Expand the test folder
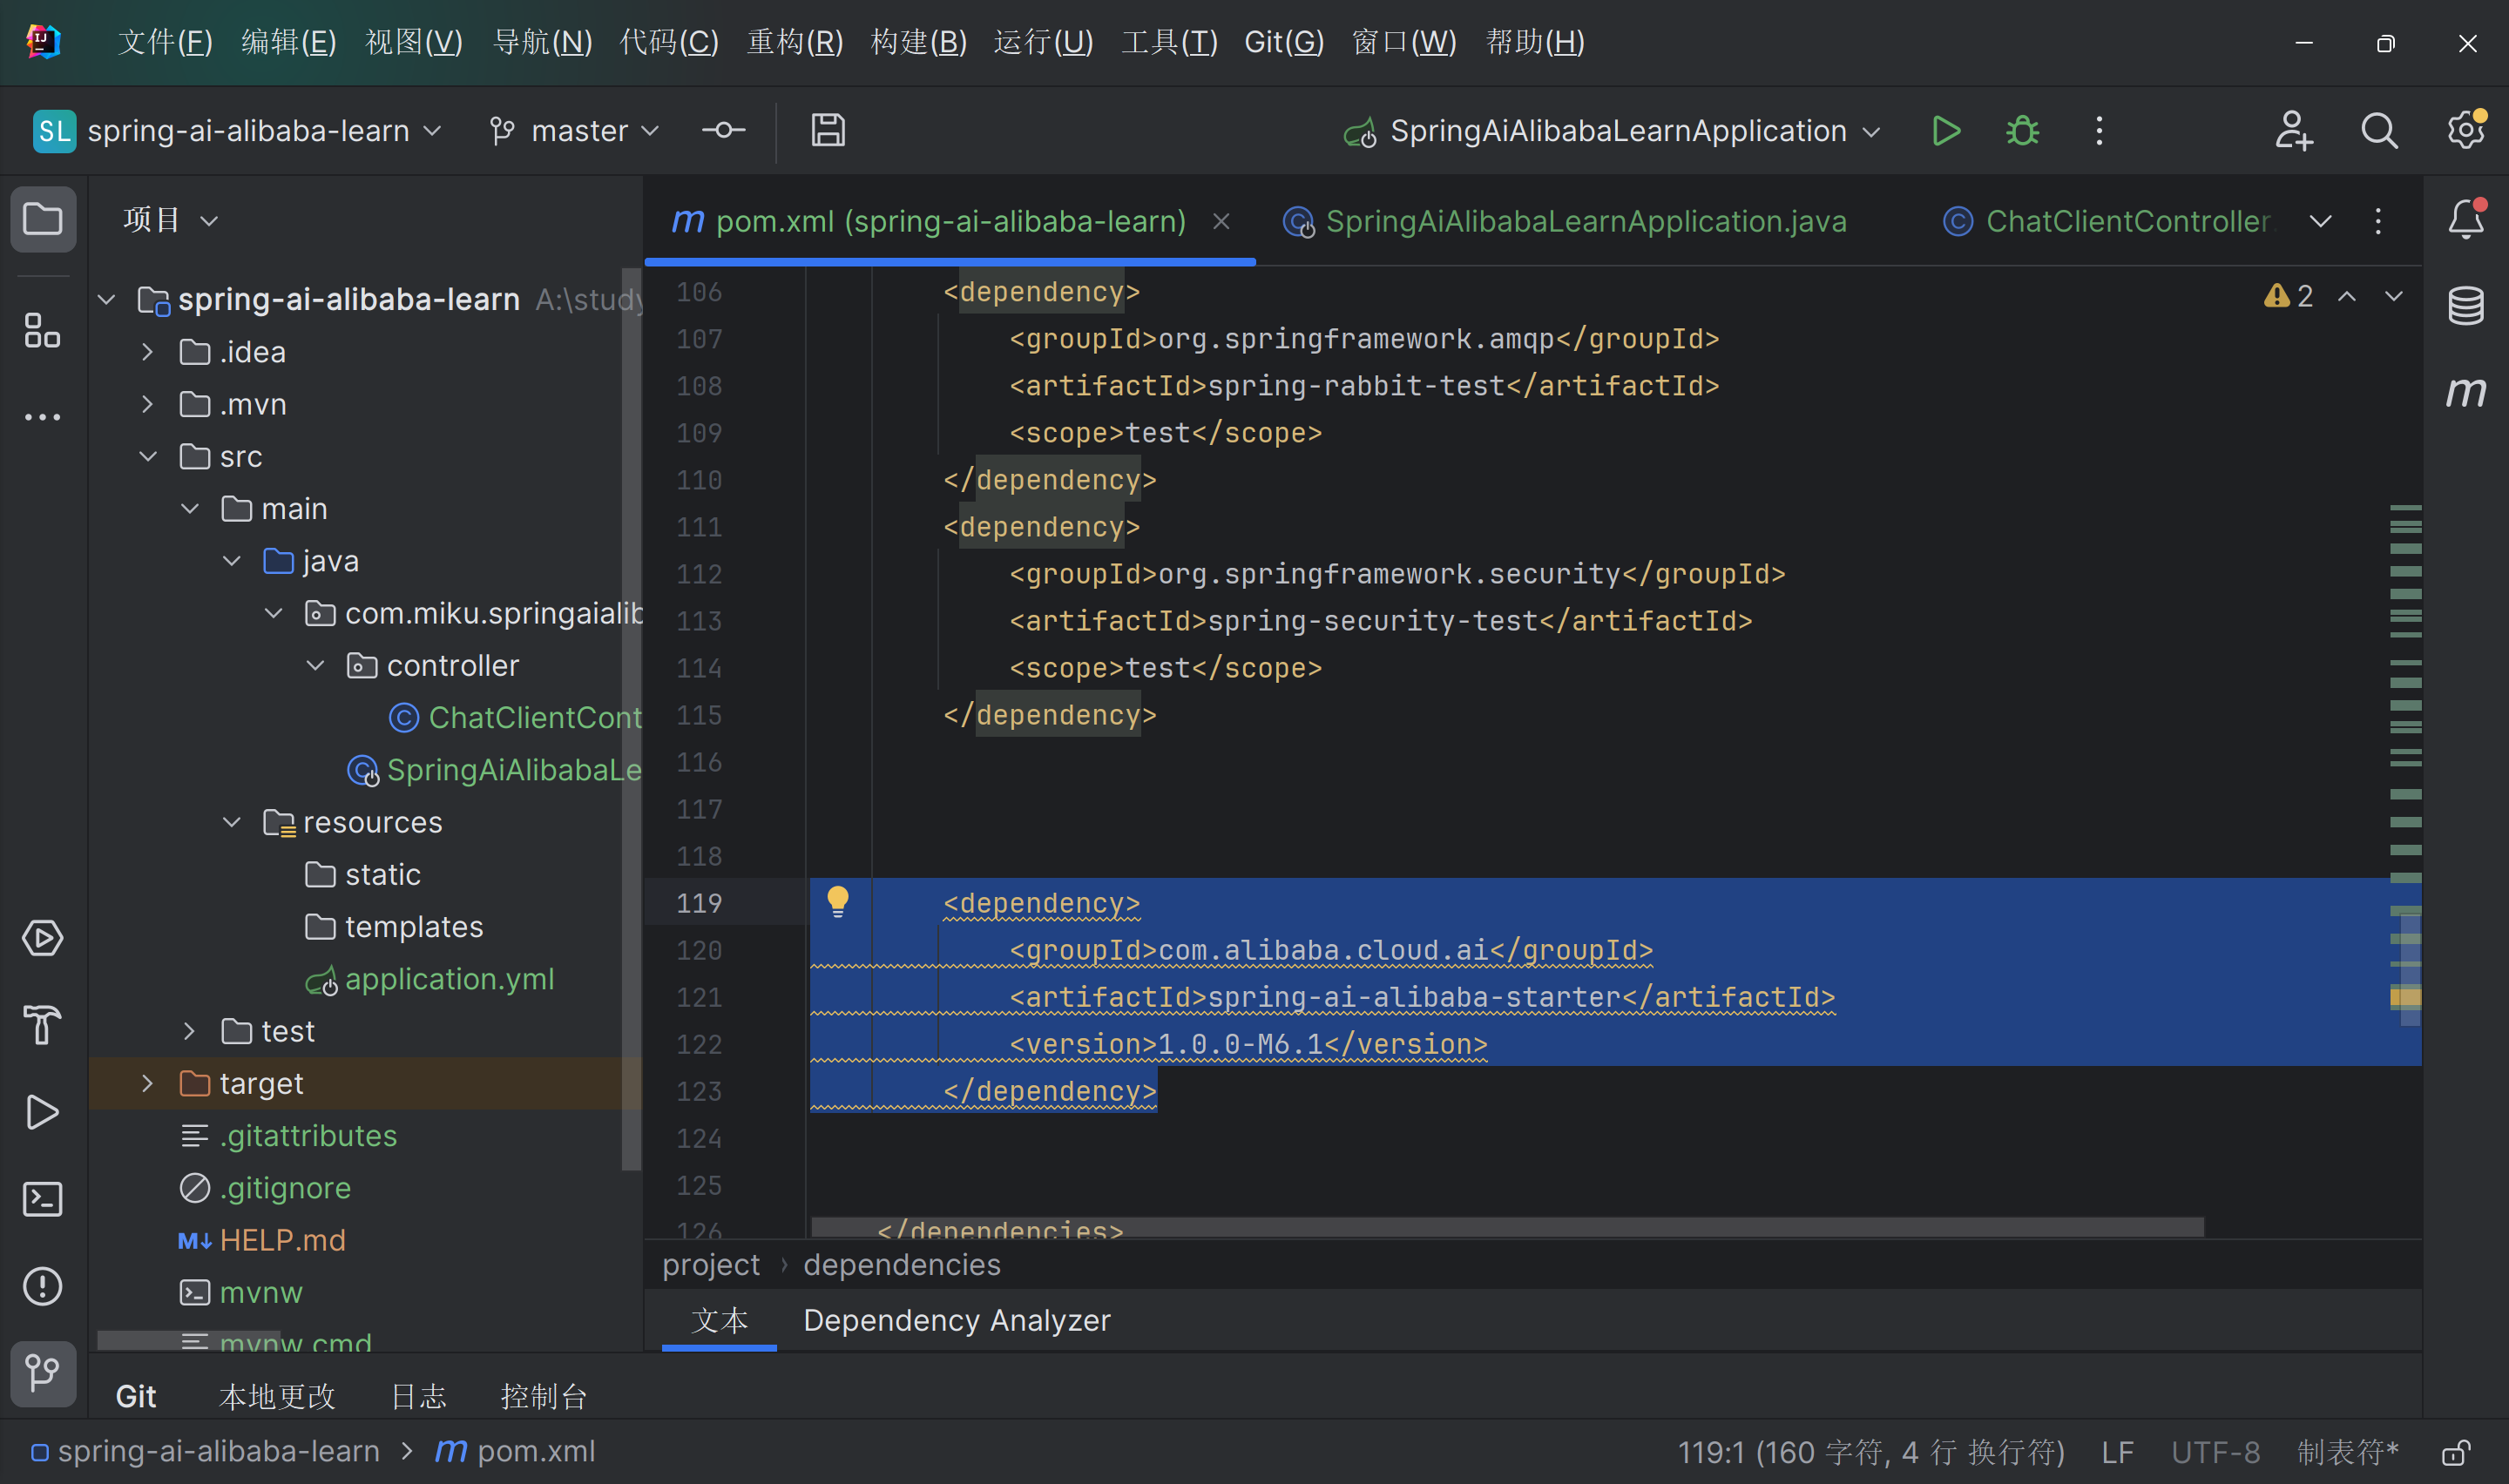 tap(189, 1030)
